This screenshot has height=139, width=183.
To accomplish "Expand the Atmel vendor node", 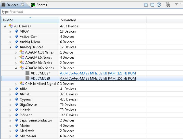I will pos(10,95).
